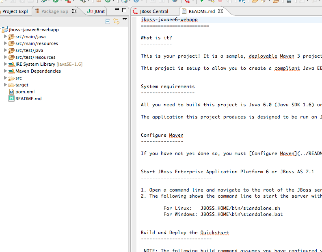Switch to Project Expl tab
The width and height of the screenshot is (322, 252).
[x=15, y=11]
